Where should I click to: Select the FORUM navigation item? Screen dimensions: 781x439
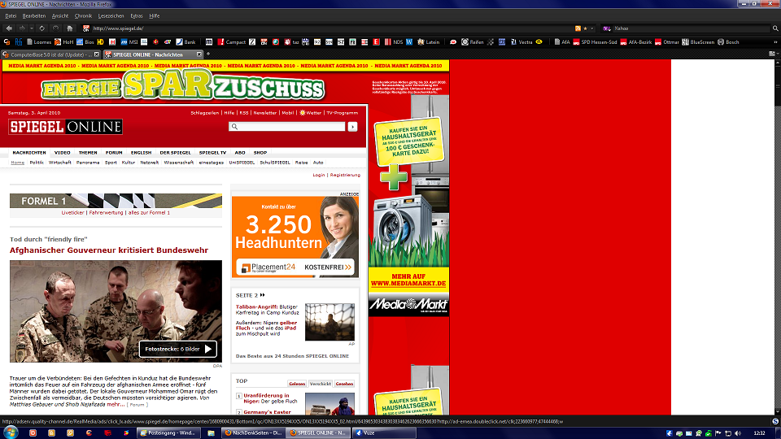(114, 153)
